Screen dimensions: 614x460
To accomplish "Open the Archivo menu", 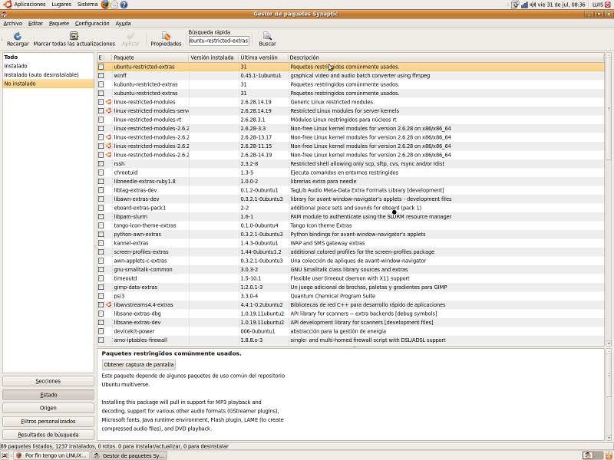I will click(13, 23).
